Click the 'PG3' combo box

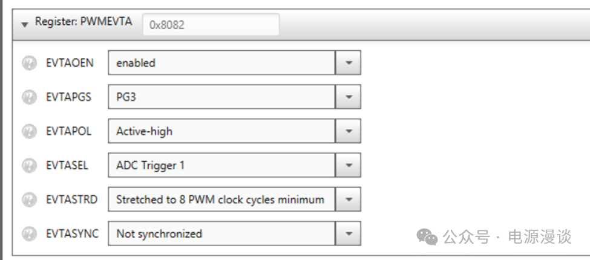point(221,97)
